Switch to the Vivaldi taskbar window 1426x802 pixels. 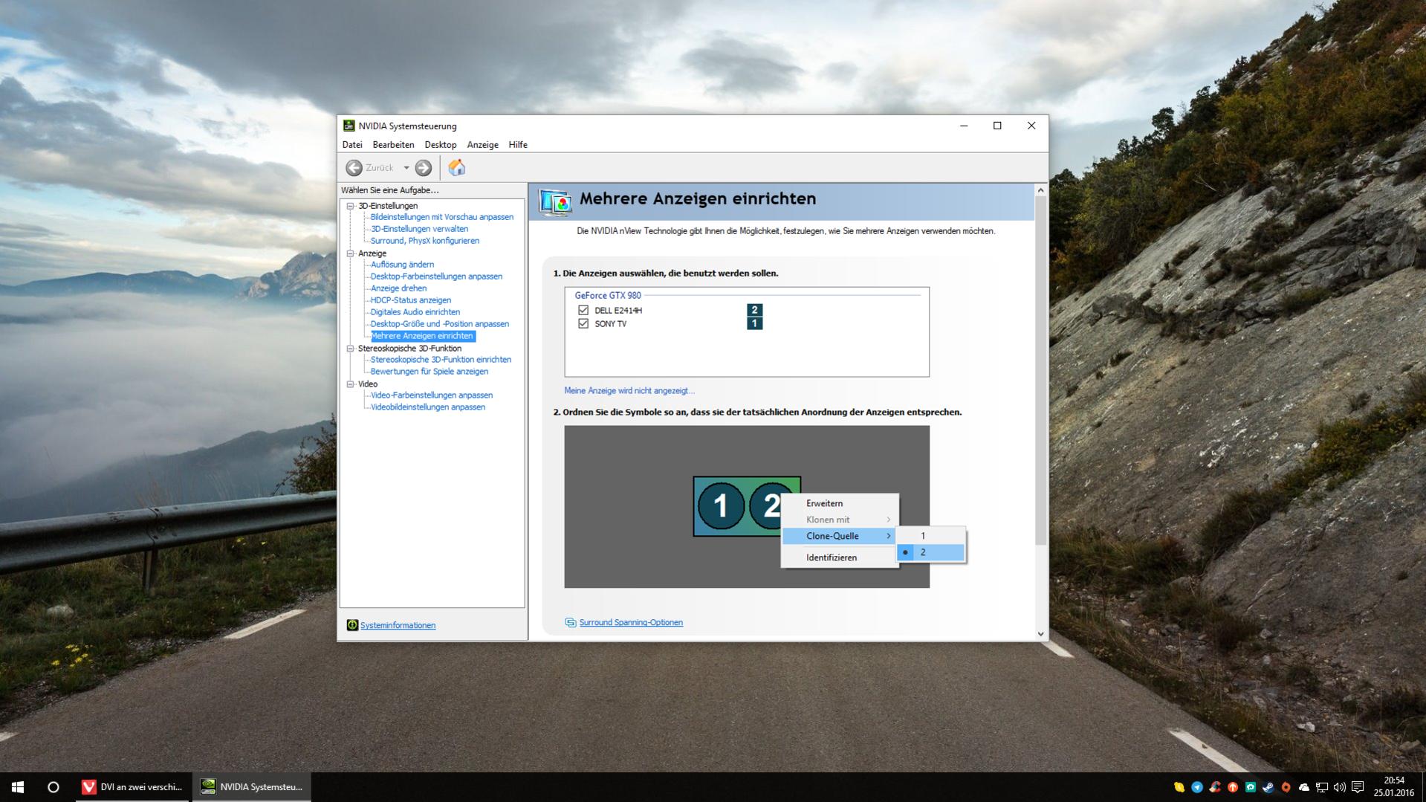(133, 787)
